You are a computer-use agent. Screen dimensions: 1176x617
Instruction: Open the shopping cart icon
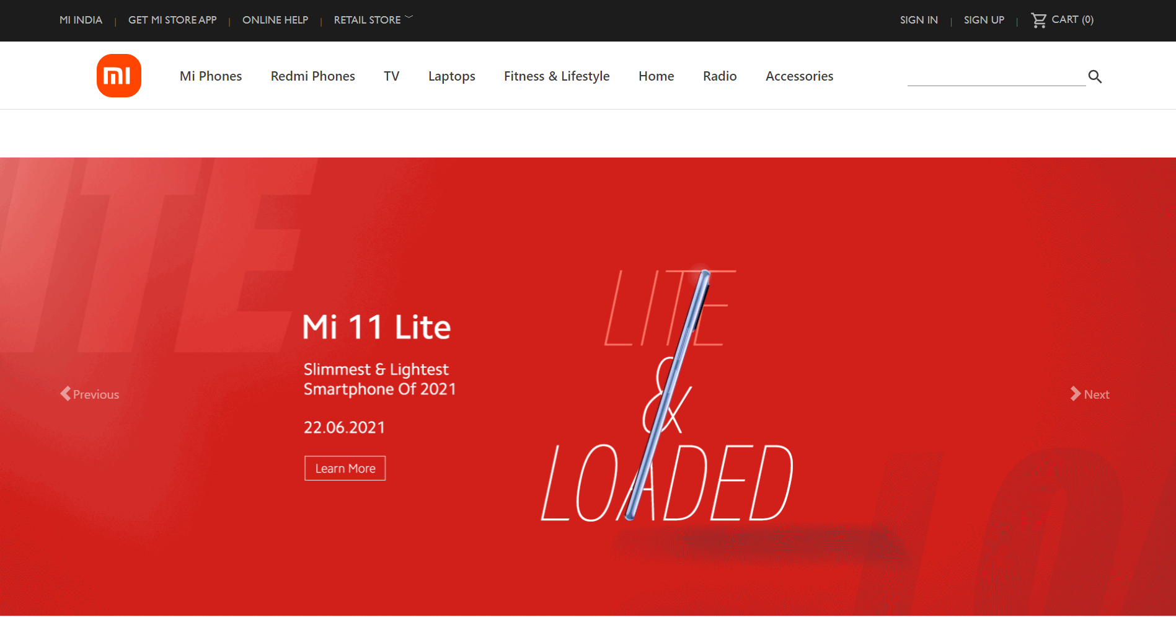point(1039,20)
